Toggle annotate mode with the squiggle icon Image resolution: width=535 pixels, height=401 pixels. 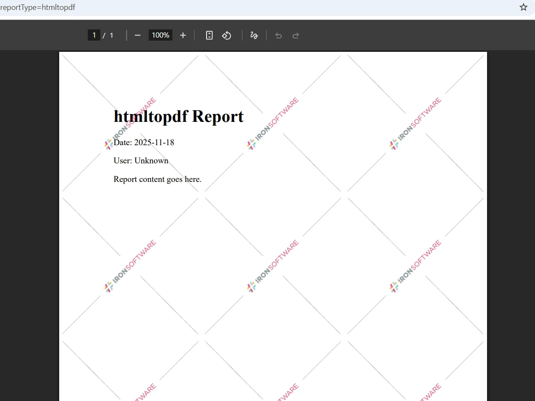coord(254,35)
